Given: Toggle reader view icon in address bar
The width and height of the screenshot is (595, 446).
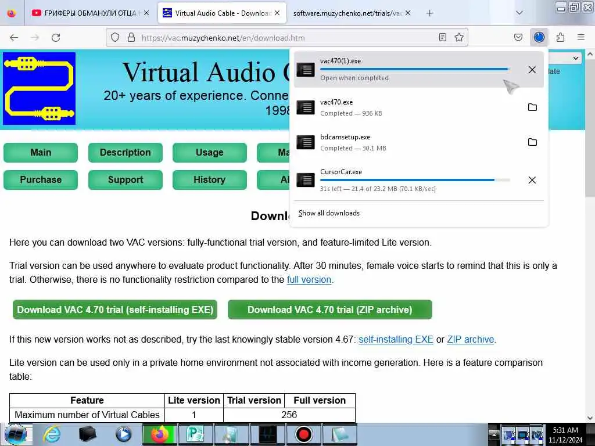Looking at the screenshot, I should [x=442, y=37].
